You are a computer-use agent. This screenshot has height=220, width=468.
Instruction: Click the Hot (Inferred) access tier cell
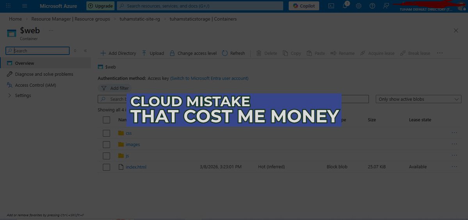click(x=271, y=167)
